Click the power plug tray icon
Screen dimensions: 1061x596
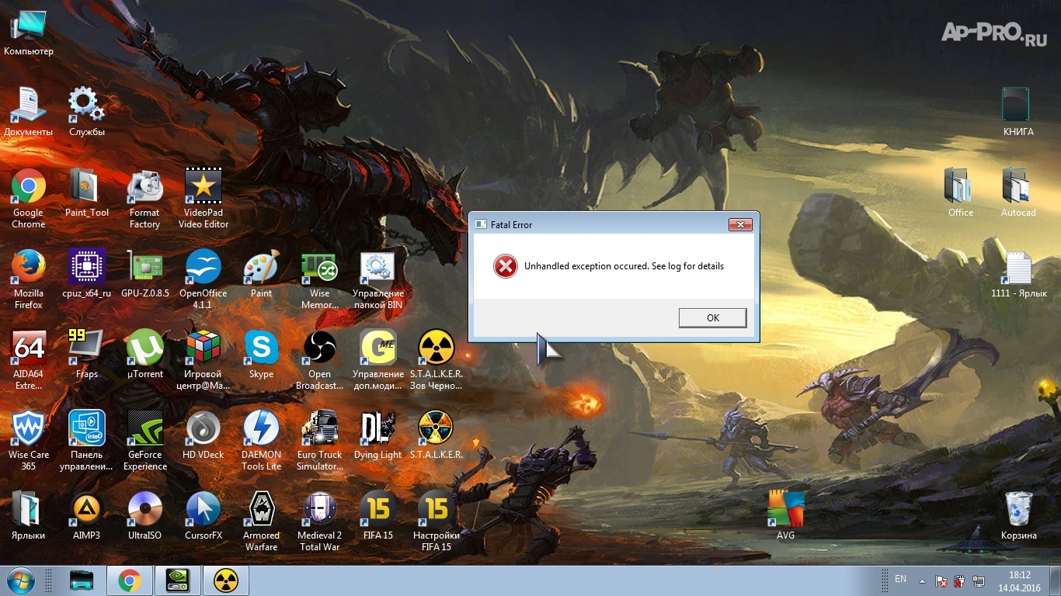click(960, 580)
